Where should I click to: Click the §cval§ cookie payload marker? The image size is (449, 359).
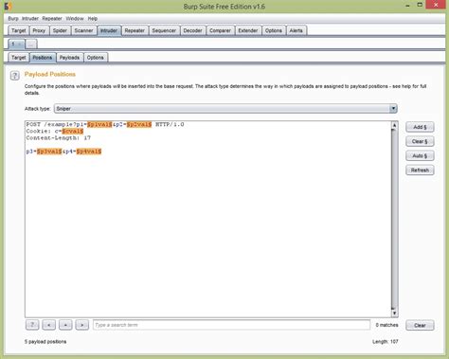pos(73,131)
